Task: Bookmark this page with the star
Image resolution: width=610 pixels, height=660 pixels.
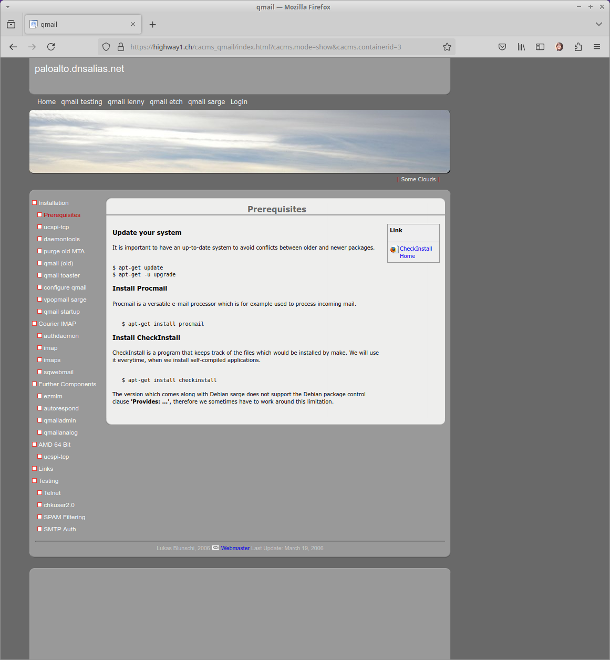Action: pos(447,47)
